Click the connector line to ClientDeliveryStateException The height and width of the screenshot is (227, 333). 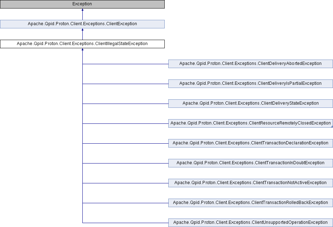[x=125, y=104]
